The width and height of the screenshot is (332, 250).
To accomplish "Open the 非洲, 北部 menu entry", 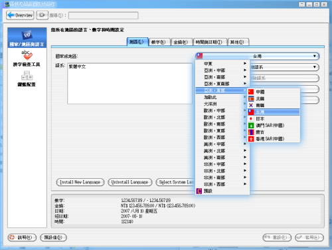I will coord(222,171).
